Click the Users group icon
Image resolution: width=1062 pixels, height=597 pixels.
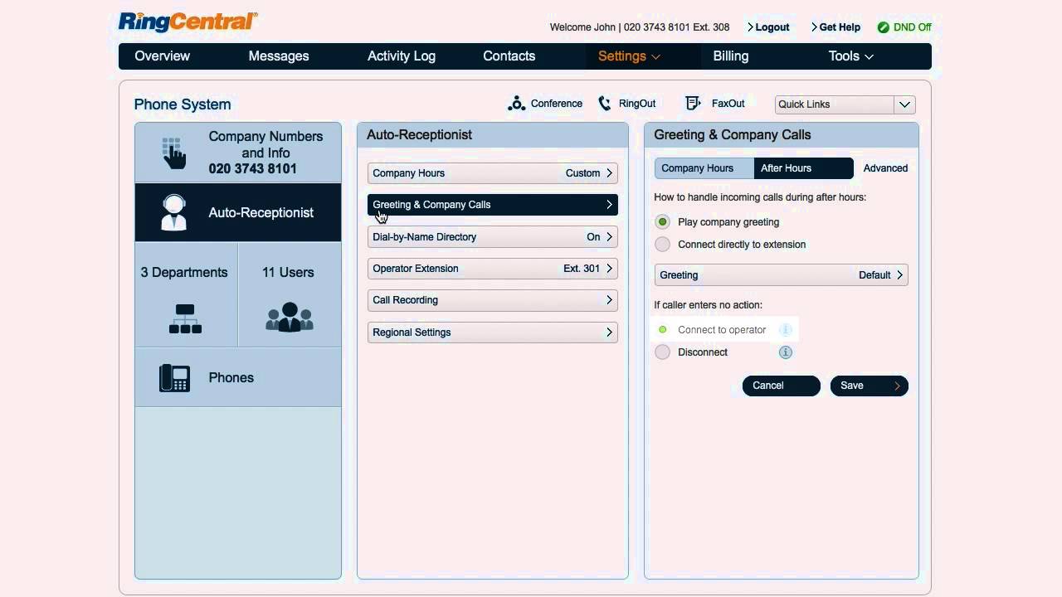point(289,318)
